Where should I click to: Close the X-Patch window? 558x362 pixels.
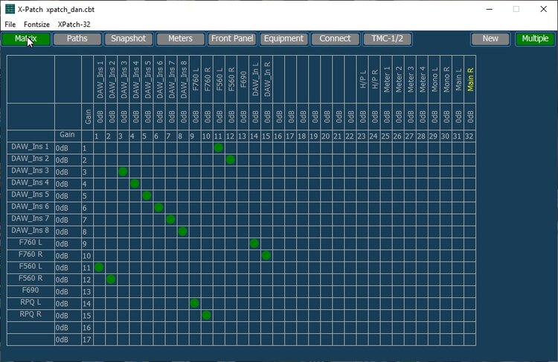click(543, 9)
